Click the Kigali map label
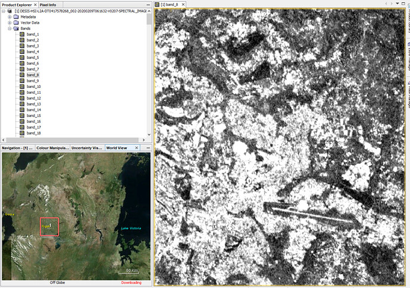Image resolution: width=410 pixels, height=288 pixels. coord(45,226)
